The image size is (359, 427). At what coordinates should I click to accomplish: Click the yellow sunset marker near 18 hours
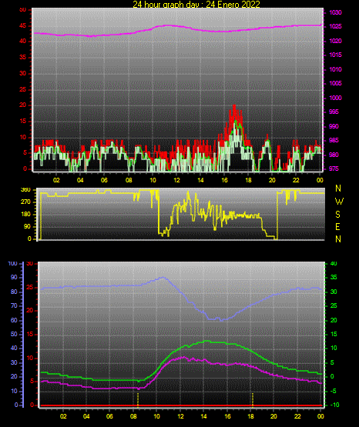point(253,400)
